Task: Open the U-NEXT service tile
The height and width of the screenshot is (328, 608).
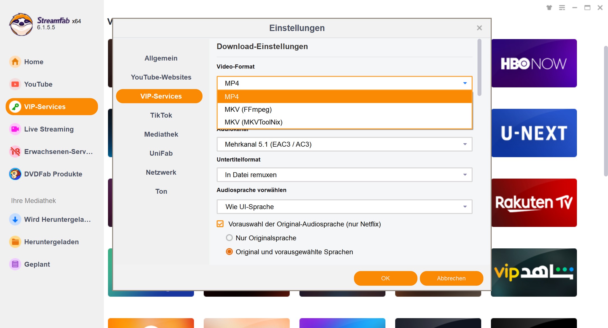Action: pyautogui.click(x=534, y=133)
